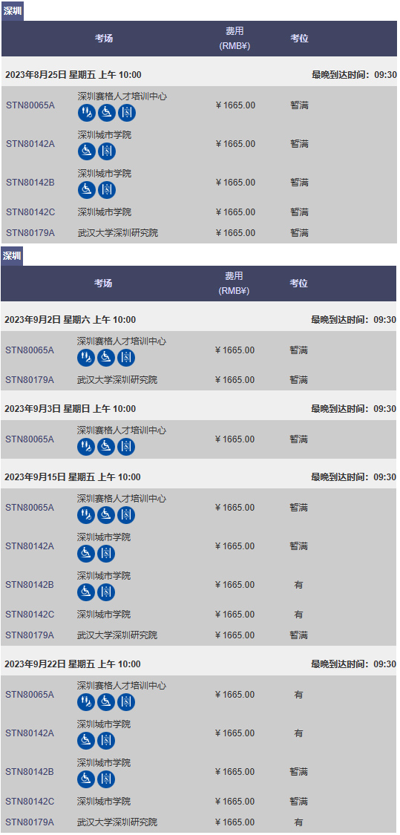Screen dimensions: 400x835
Task: Click 有 seat availability for STN80142B September 15
Action: [x=299, y=585]
